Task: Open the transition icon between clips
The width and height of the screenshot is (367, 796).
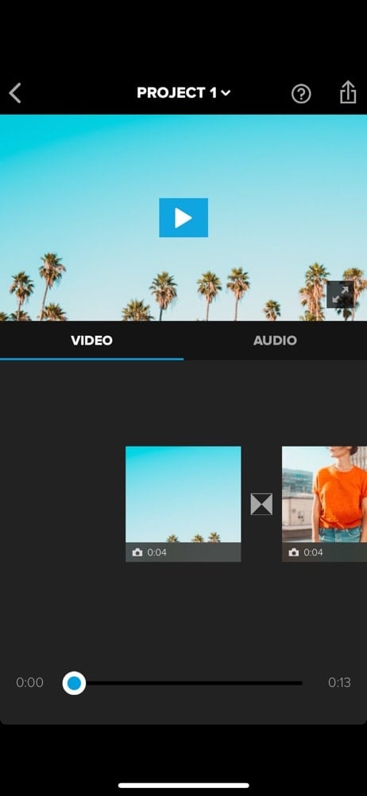Action: coord(261,504)
